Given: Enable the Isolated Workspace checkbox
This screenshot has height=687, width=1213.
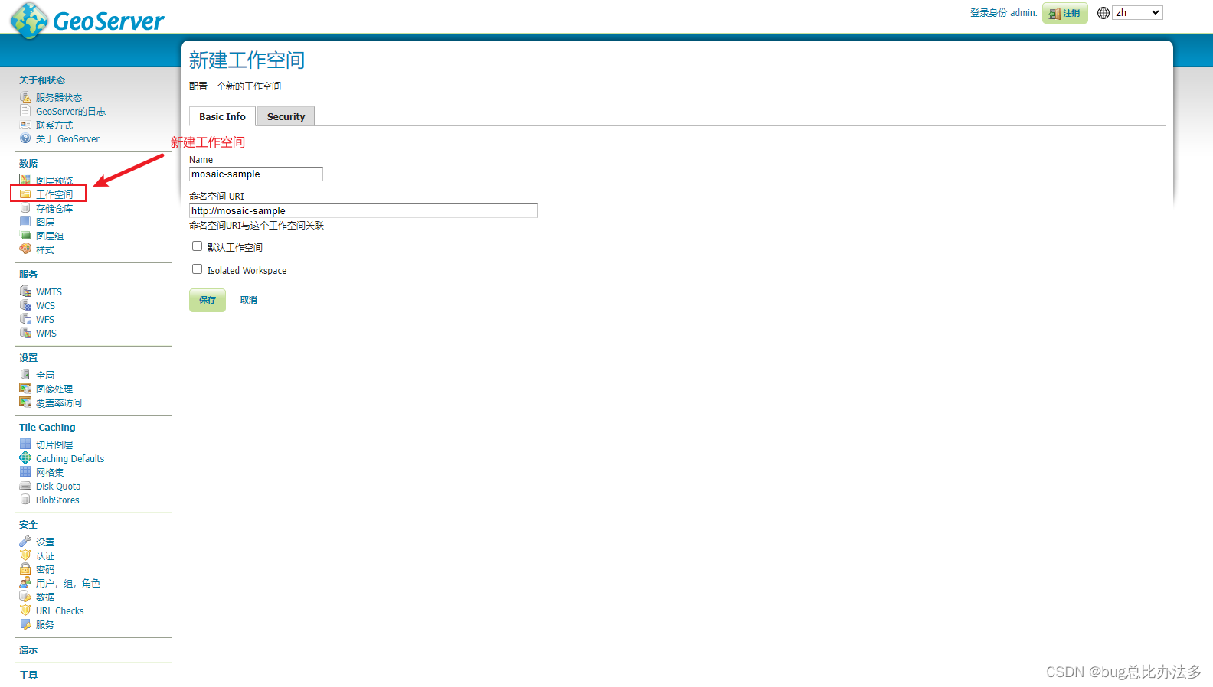Looking at the screenshot, I should tap(197, 269).
